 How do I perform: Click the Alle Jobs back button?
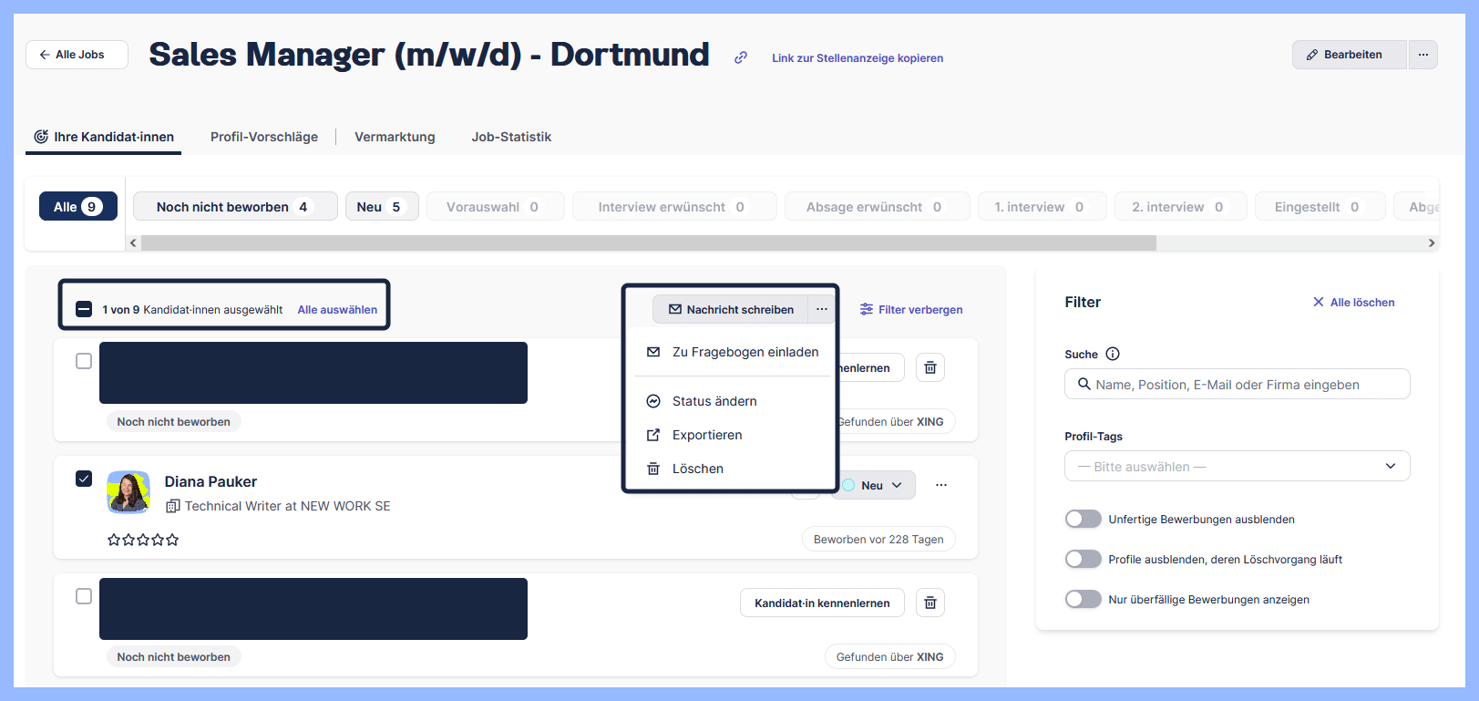coord(77,55)
